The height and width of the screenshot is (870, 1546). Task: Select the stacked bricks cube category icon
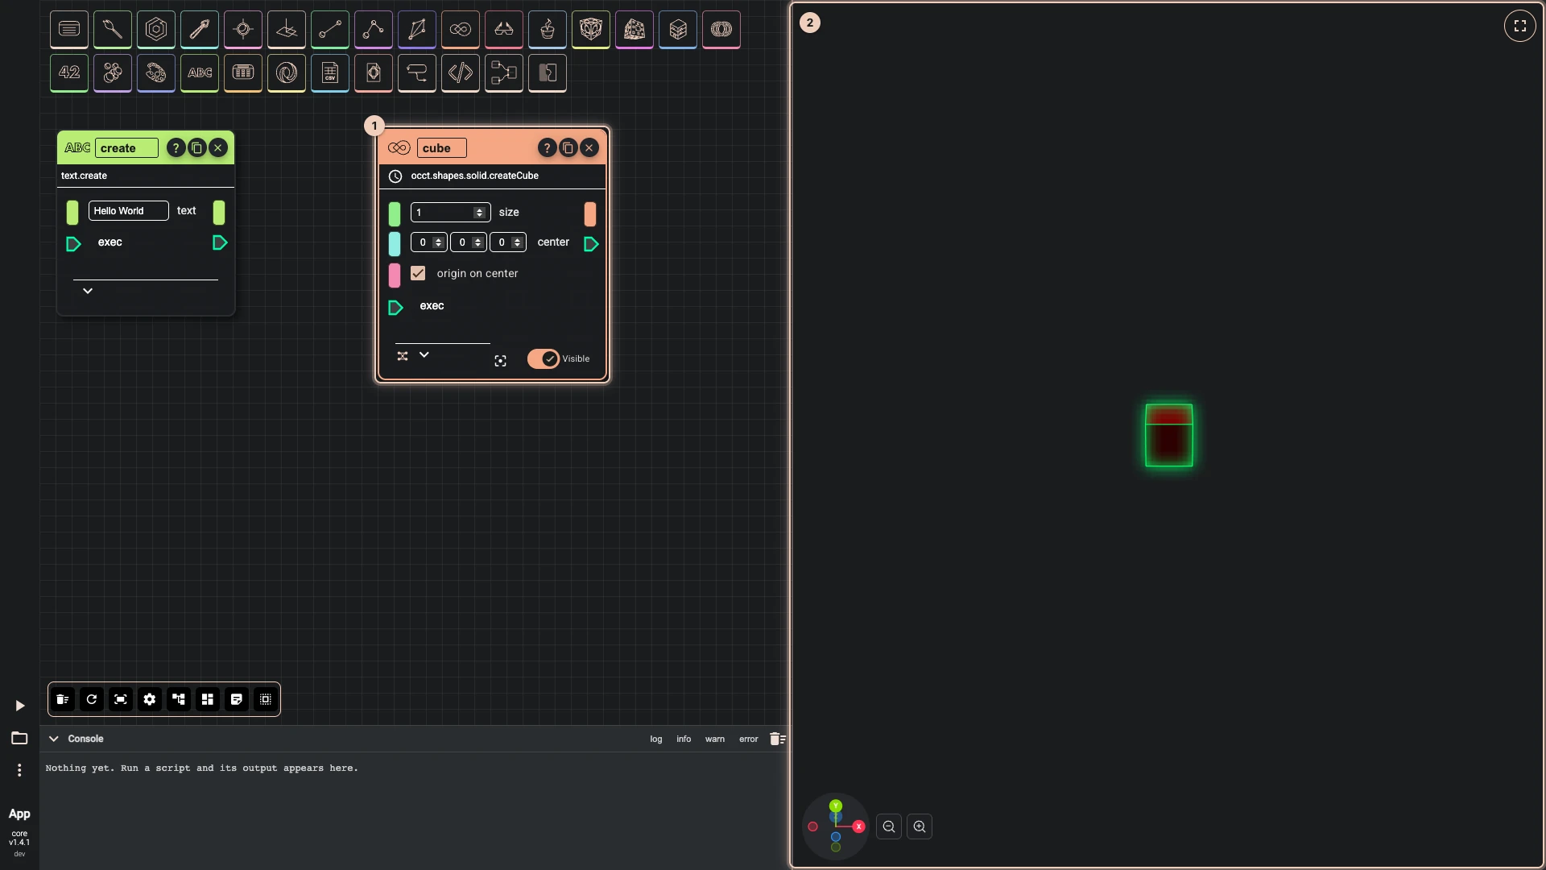(678, 30)
